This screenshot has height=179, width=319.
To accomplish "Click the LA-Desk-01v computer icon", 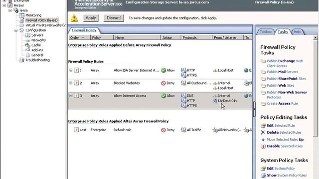I will [x=215, y=100].
